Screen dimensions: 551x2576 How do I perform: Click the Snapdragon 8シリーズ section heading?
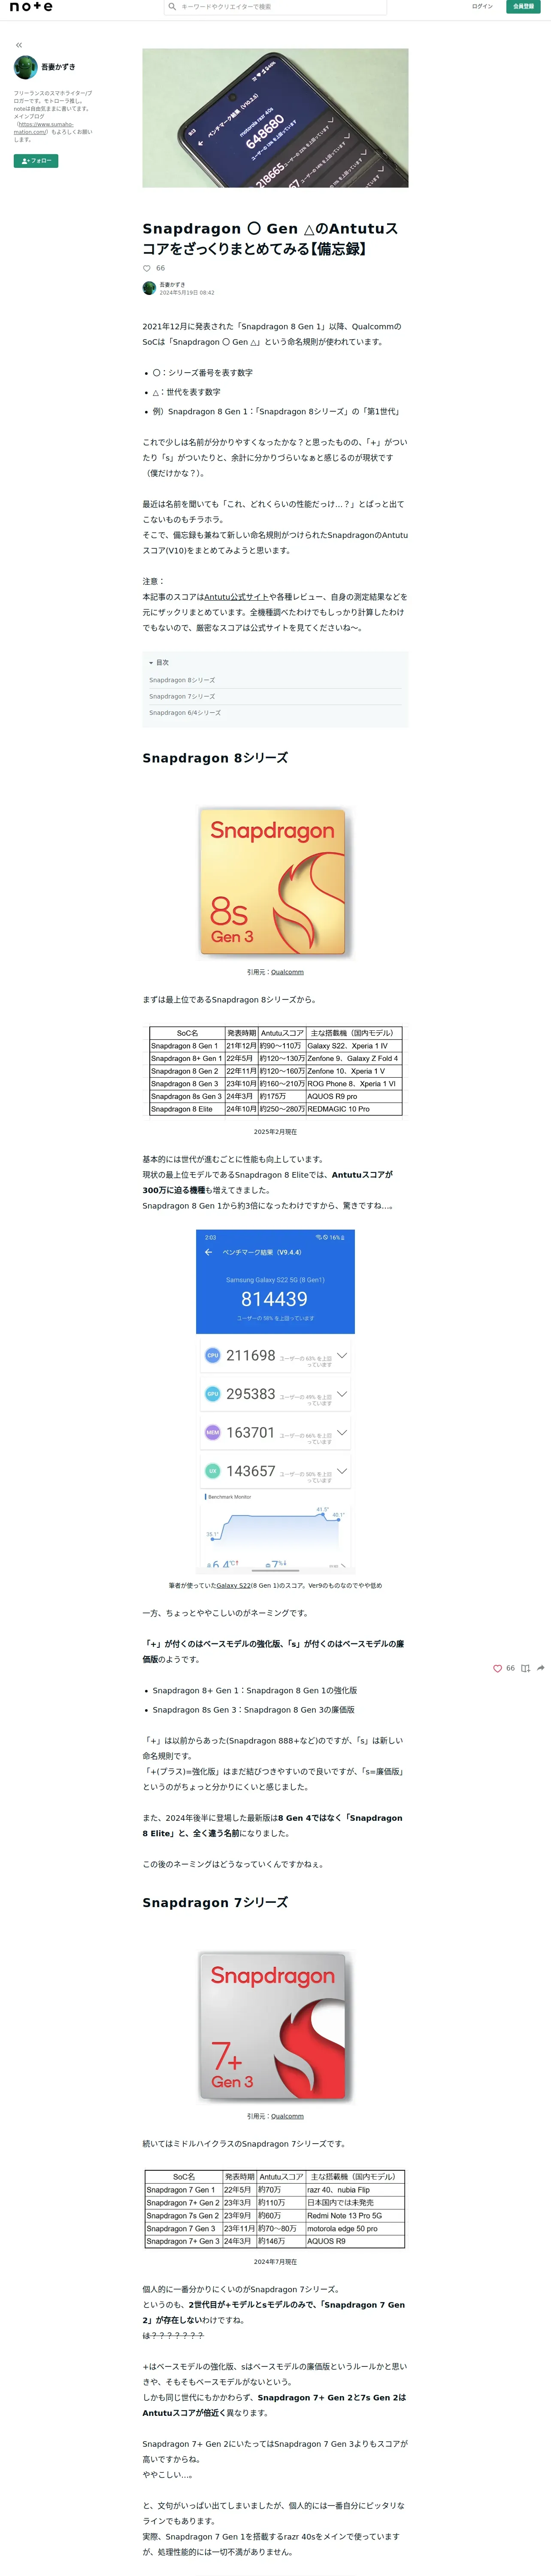click(x=215, y=758)
